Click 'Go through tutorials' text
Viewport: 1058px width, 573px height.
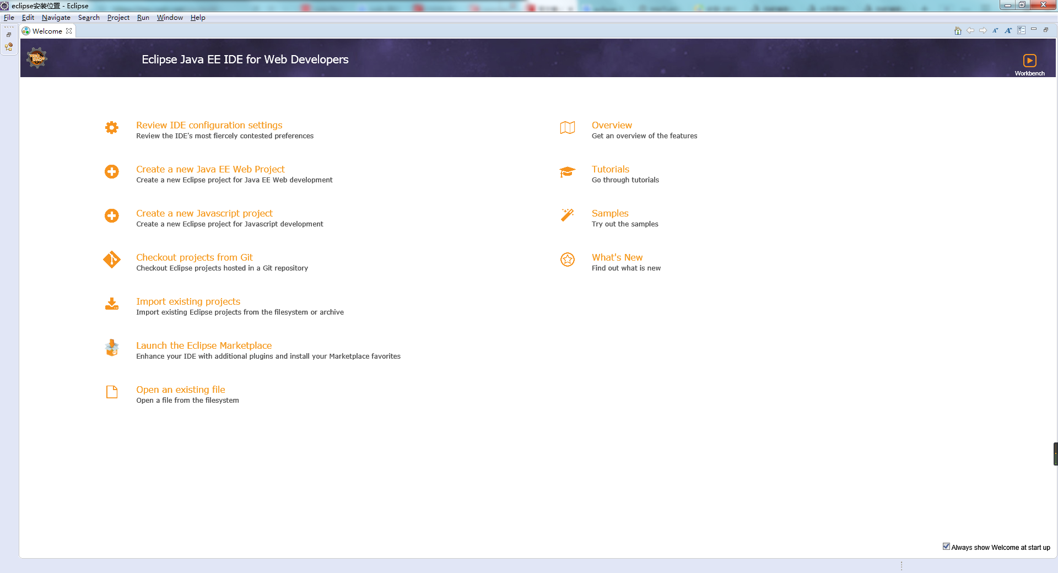pyautogui.click(x=625, y=180)
